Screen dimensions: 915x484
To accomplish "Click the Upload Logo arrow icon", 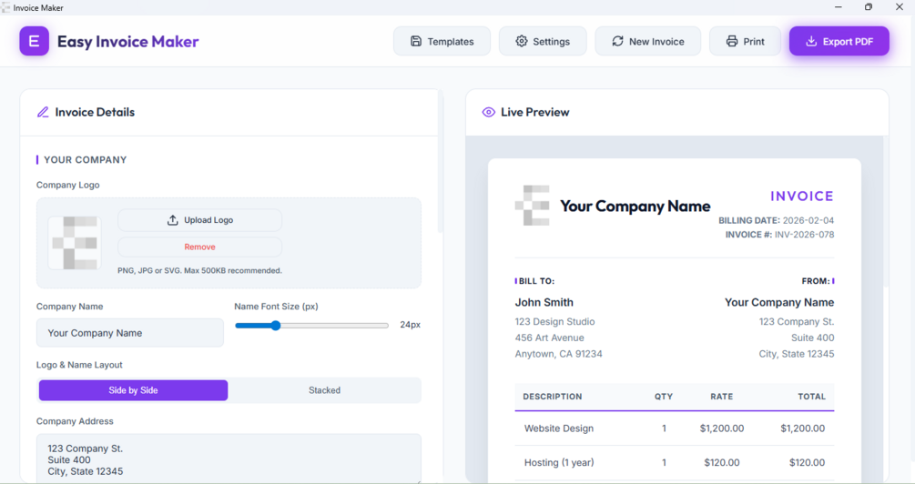I will (x=173, y=220).
